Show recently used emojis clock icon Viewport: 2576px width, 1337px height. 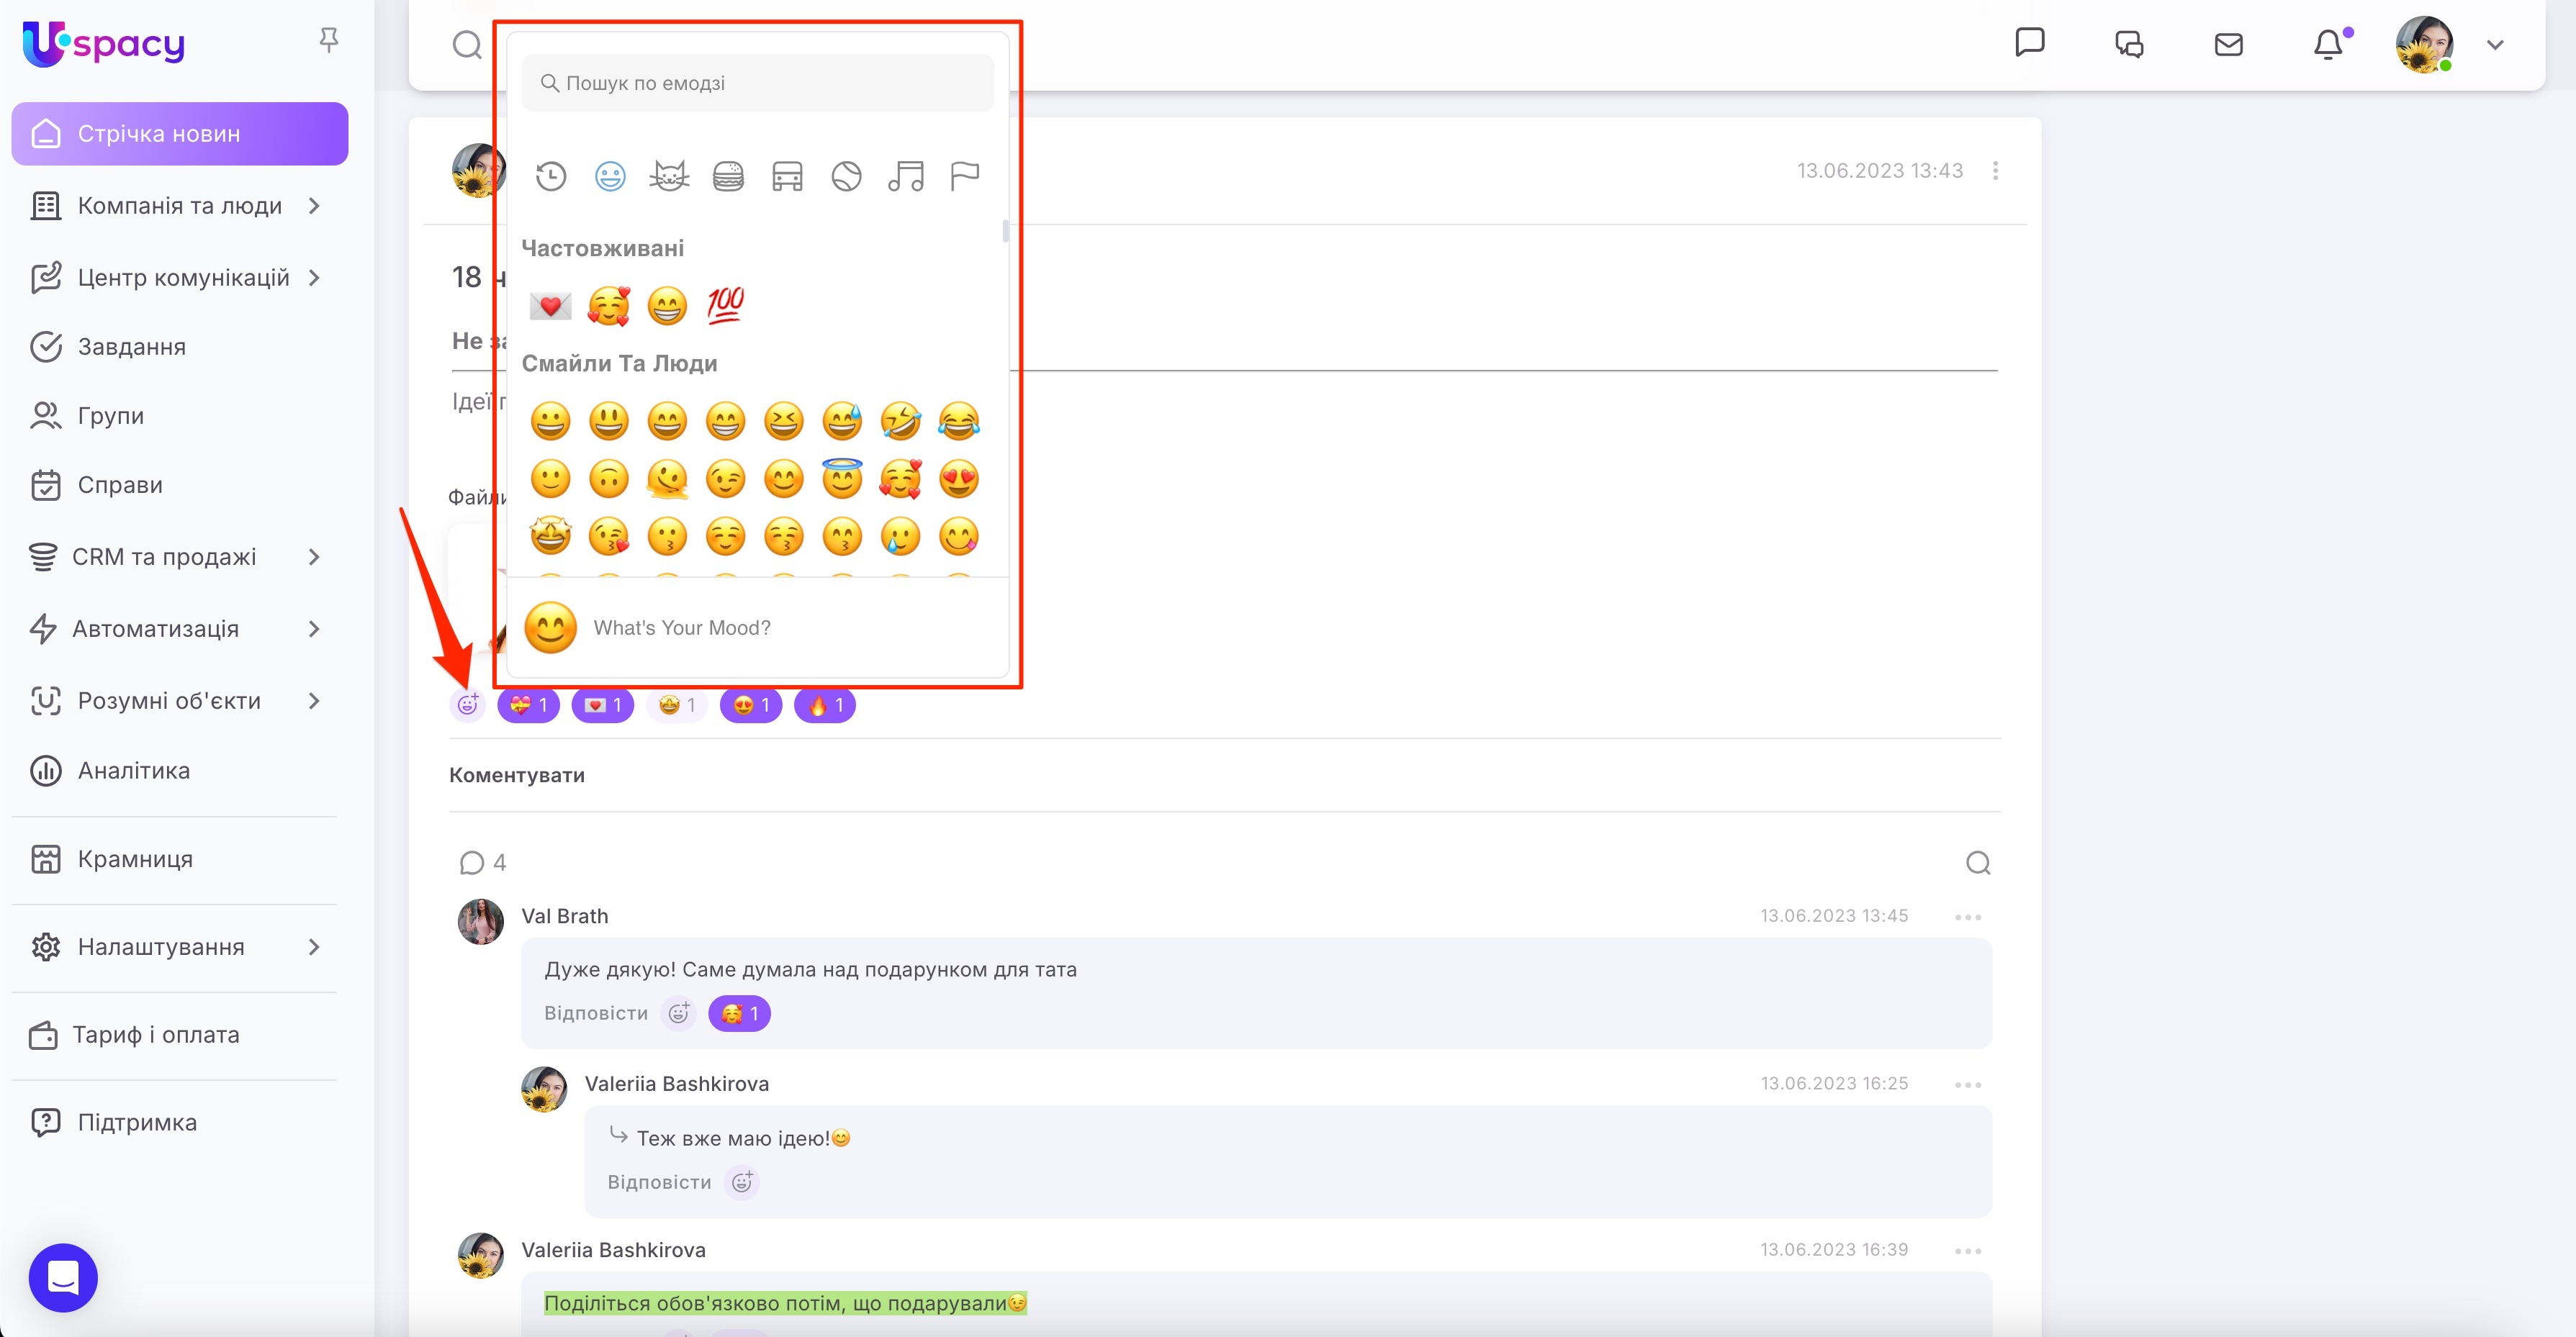click(x=551, y=177)
